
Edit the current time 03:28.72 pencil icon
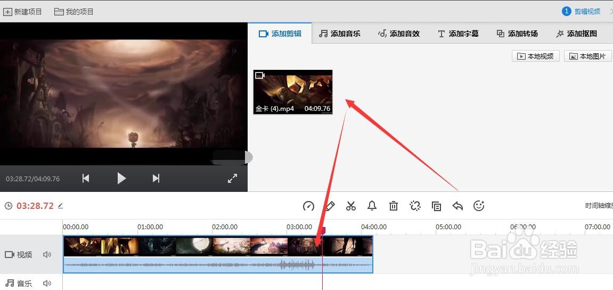(60, 205)
